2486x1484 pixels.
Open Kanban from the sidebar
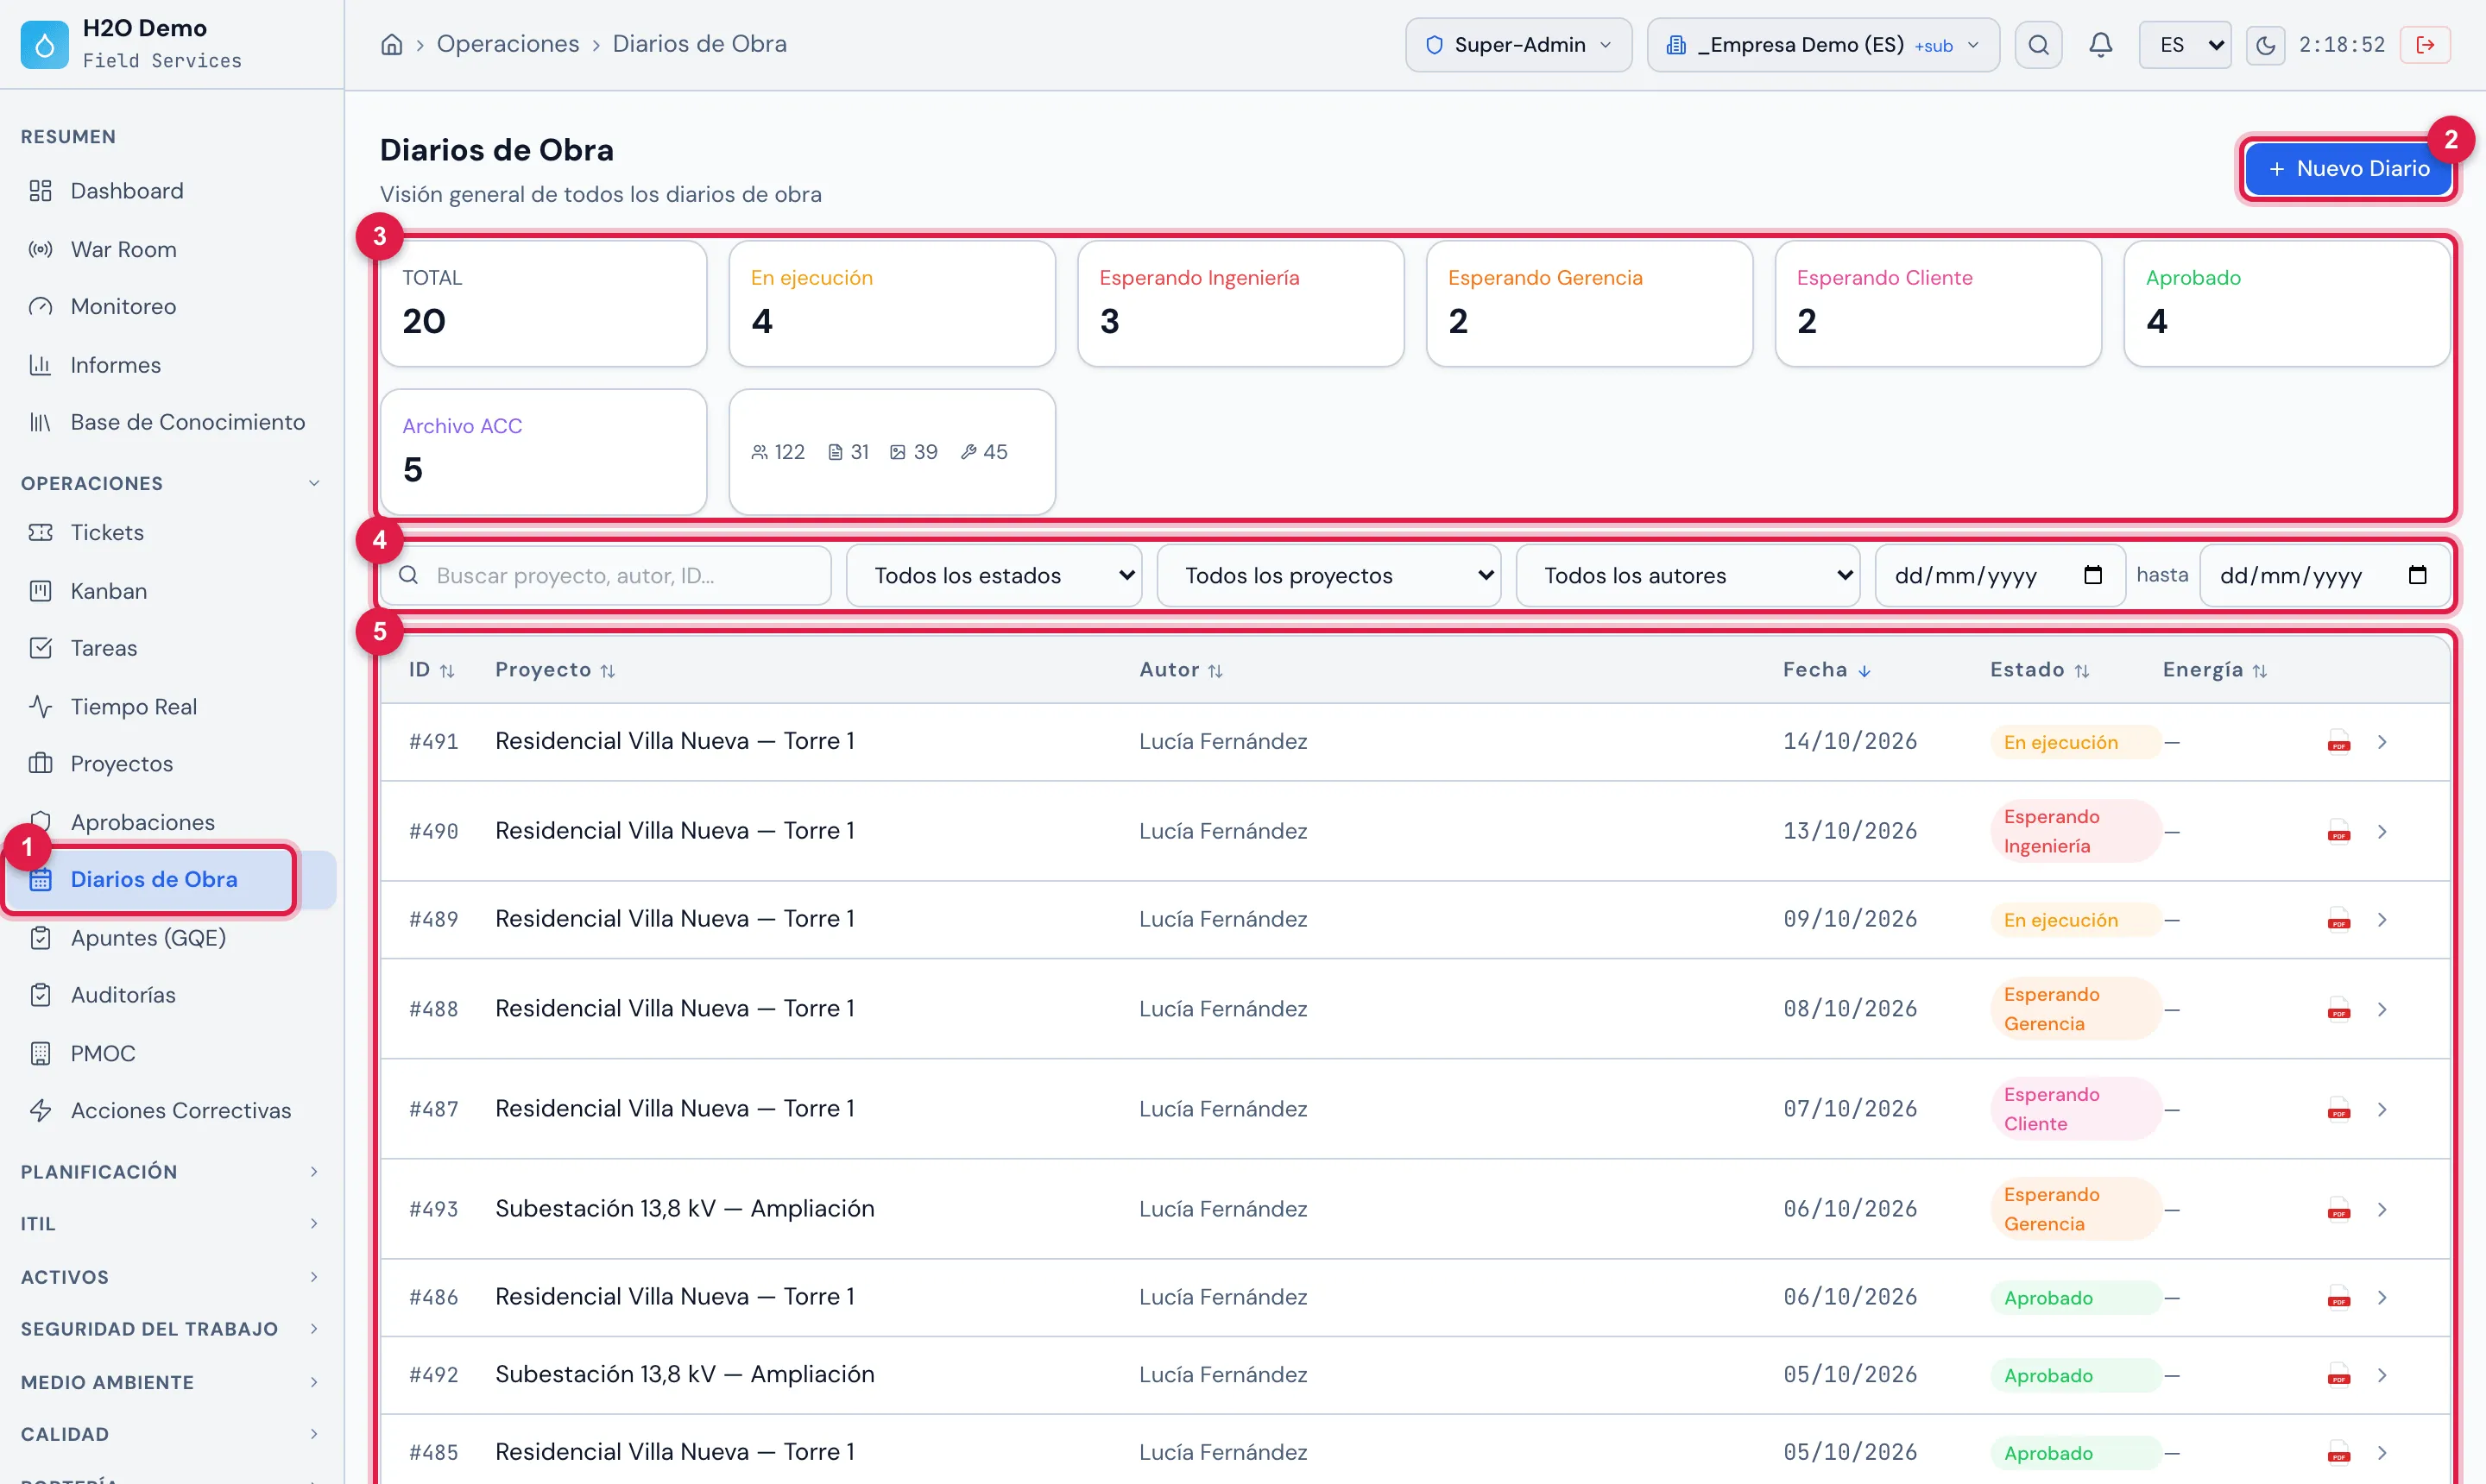coord(108,591)
